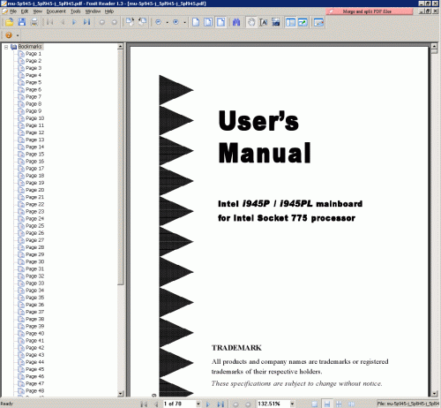Select Single Page layout in status bar

pyautogui.click(x=314, y=404)
